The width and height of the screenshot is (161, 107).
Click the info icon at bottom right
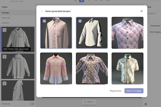coord(146,104)
